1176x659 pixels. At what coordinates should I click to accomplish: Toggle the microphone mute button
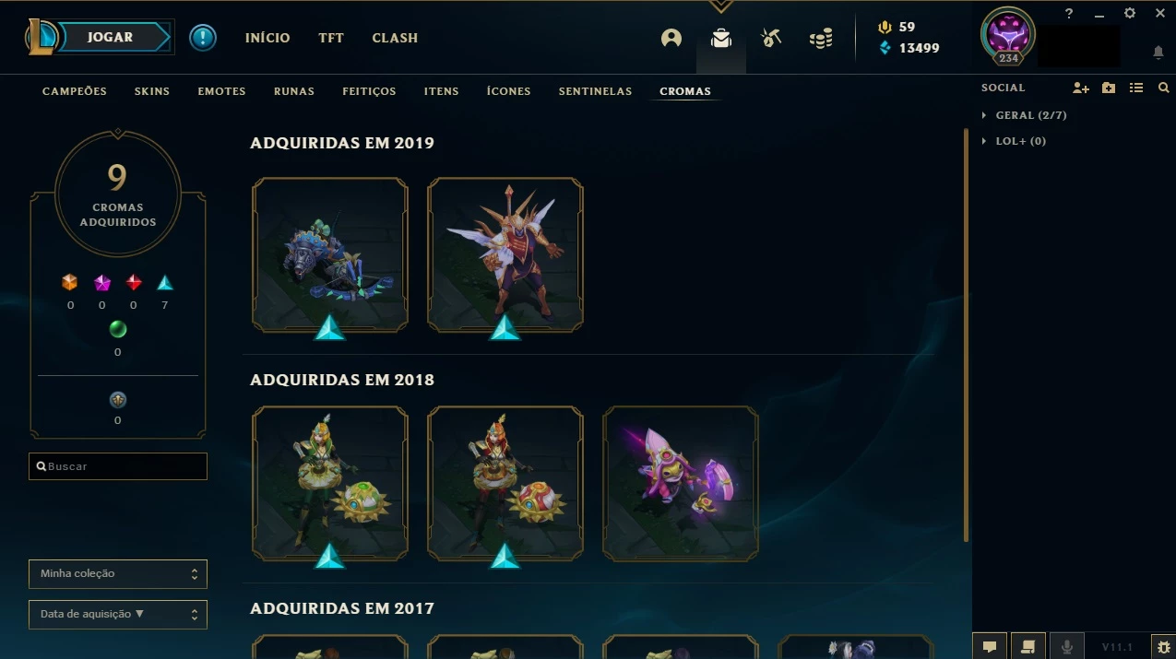point(1067,647)
